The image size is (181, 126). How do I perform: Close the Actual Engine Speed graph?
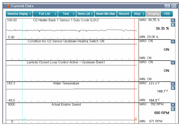click(x=173, y=105)
